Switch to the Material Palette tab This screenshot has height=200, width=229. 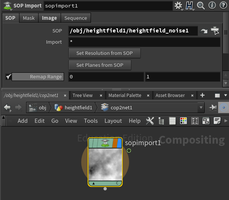[x=125, y=95]
